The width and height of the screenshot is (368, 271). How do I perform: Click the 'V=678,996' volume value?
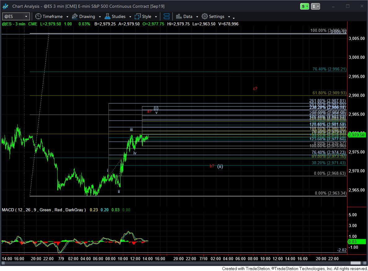228,24
